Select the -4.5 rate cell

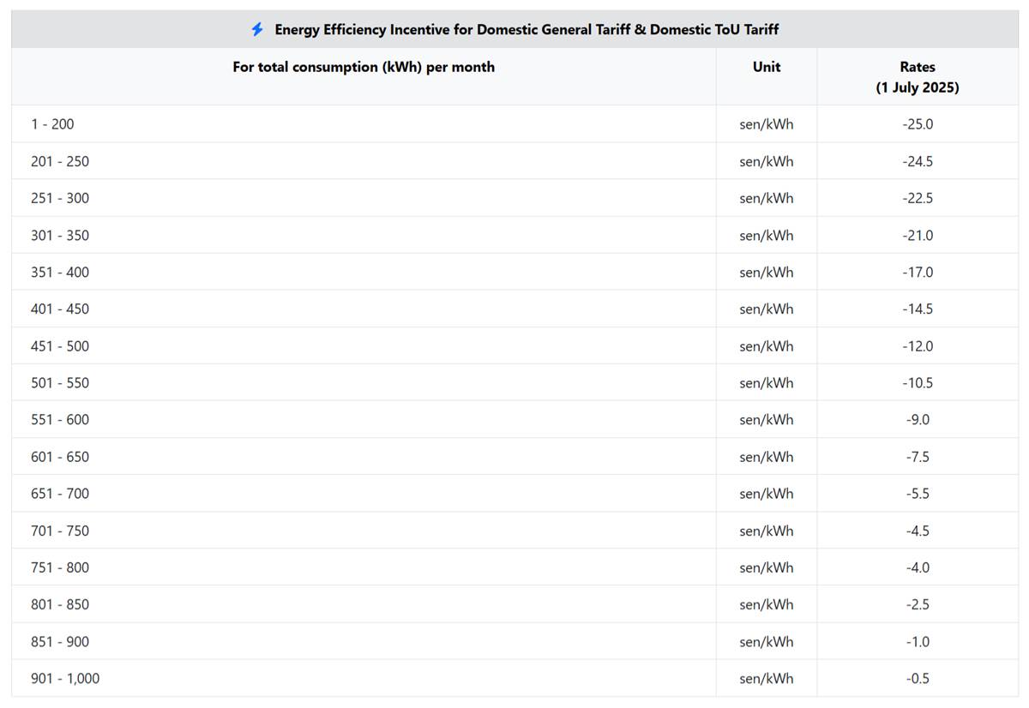pos(918,531)
